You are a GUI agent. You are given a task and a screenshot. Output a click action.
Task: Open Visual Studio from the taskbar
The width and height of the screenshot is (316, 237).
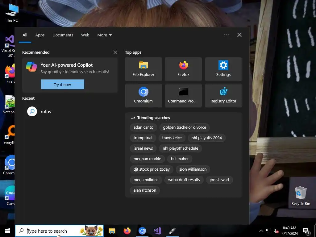point(157,231)
